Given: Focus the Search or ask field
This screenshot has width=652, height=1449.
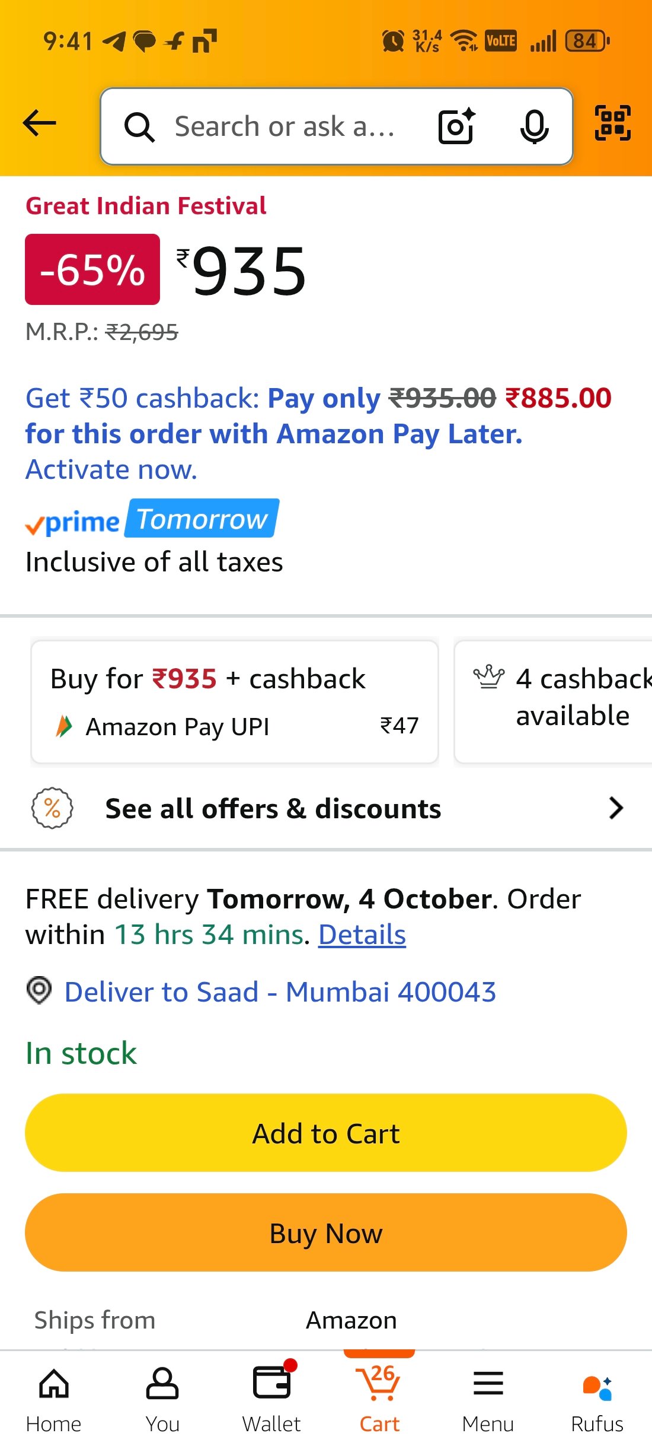Looking at the screenshot, I should coord(285,126).
